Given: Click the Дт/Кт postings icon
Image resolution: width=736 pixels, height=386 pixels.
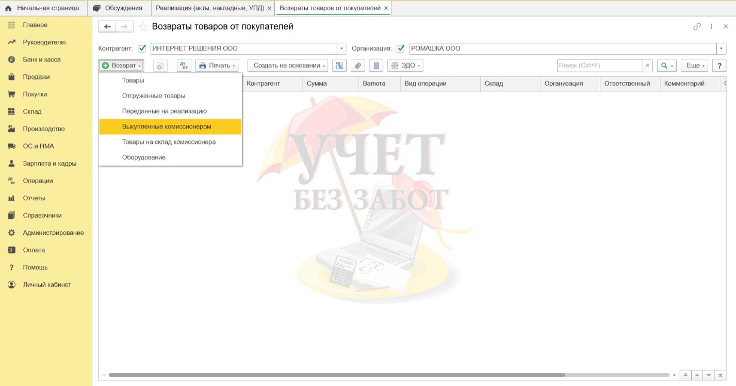Looking at the screenshot, I should click(x=184, y=66).
